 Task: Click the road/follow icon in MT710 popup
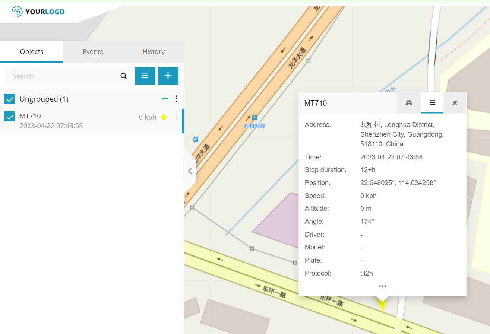[x=409, y=103]
